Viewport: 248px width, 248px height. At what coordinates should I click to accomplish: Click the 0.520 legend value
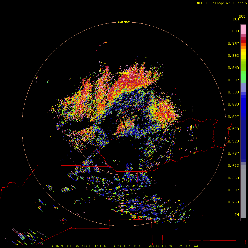pos(233,141)
